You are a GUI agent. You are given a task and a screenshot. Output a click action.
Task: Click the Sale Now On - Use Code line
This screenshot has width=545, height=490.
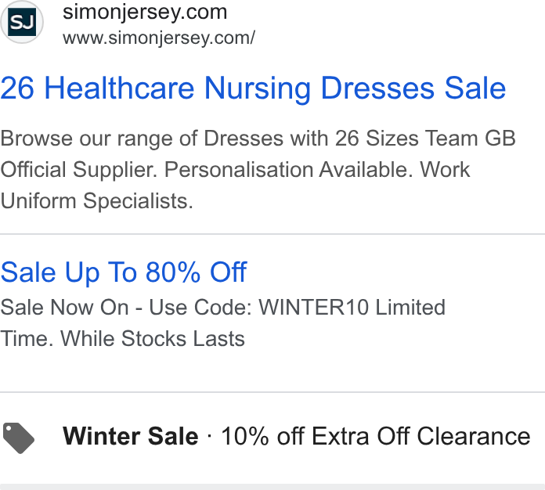(222, 308)
